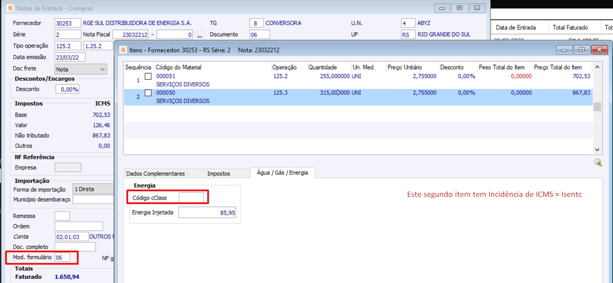The height and width of the screenshot is (283, 613).
Task: Click the items grid scroll up arrow
Action: [x=597, y=67]
